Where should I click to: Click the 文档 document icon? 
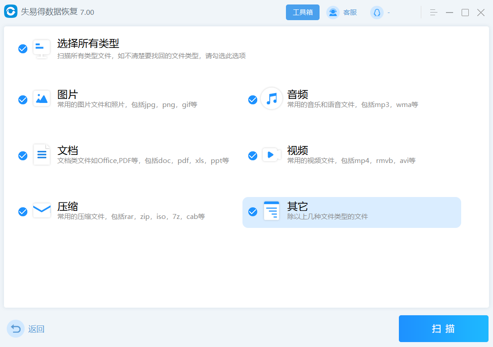point(42,154)
